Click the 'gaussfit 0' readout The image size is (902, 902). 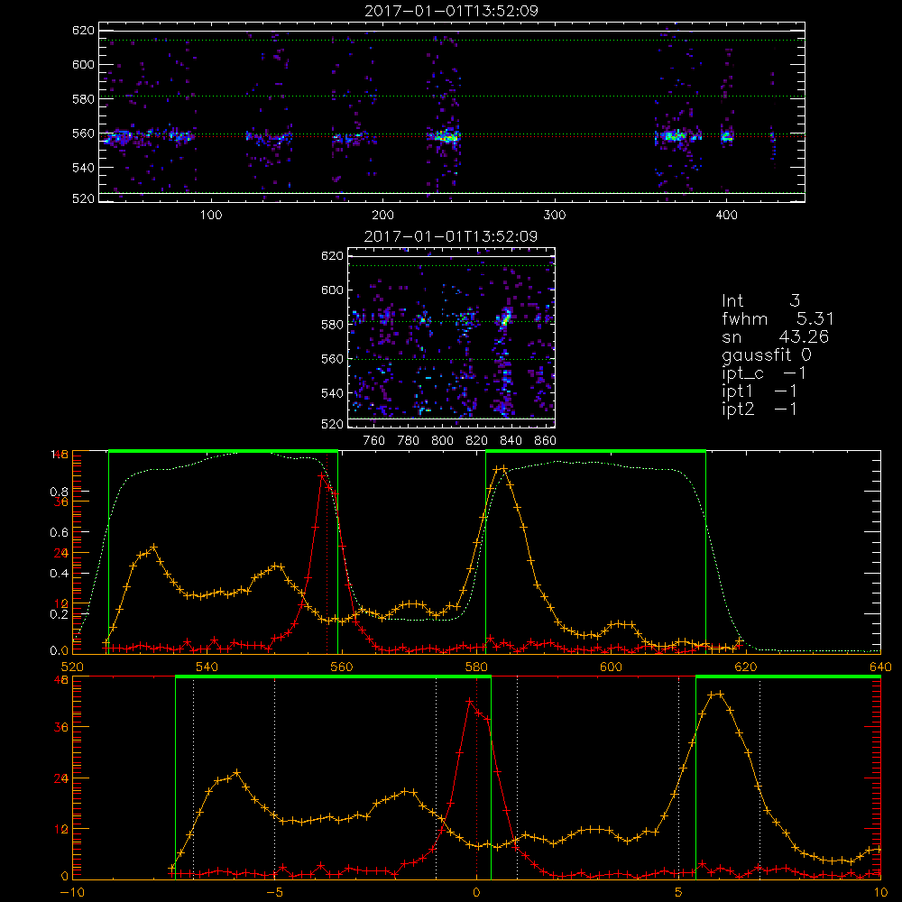coord(767,354)
